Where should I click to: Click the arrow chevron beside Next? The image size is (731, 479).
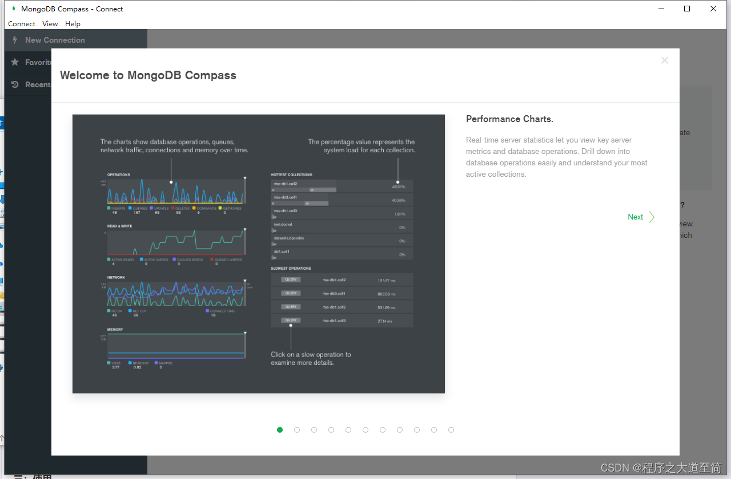652,217
